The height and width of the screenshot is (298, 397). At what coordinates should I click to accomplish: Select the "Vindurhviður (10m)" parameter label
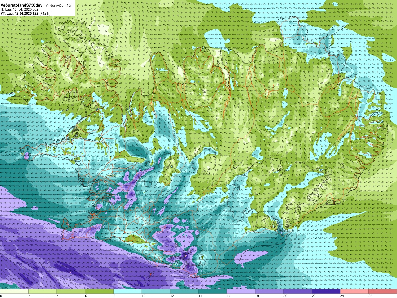pos(60,6)
